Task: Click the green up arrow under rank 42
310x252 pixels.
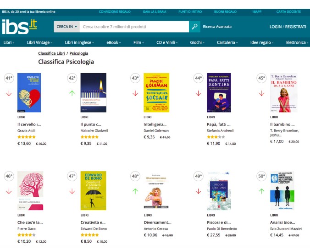Action: point(72,93)
